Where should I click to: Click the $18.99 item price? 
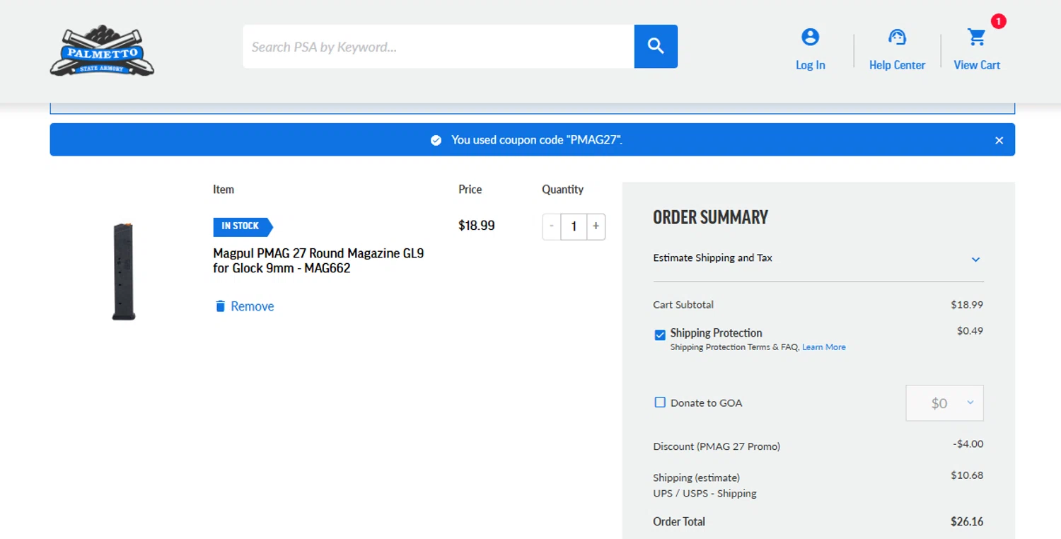477,226
